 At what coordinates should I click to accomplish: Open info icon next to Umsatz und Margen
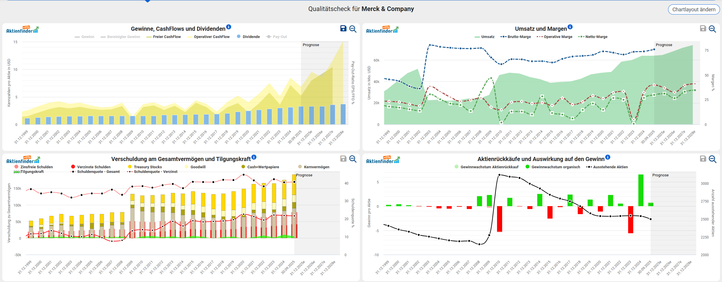point(570,27)
